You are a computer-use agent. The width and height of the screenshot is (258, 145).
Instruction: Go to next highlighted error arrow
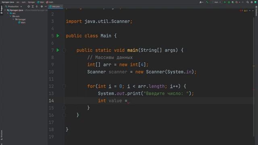click(253, 11)
